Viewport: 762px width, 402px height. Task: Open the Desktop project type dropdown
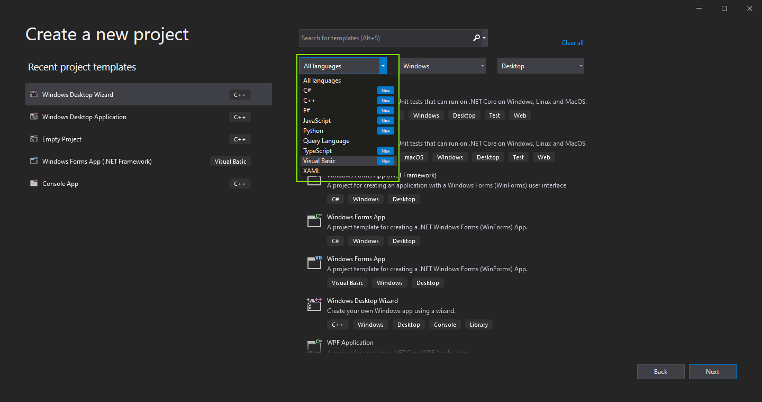click(x=541, y=66)
